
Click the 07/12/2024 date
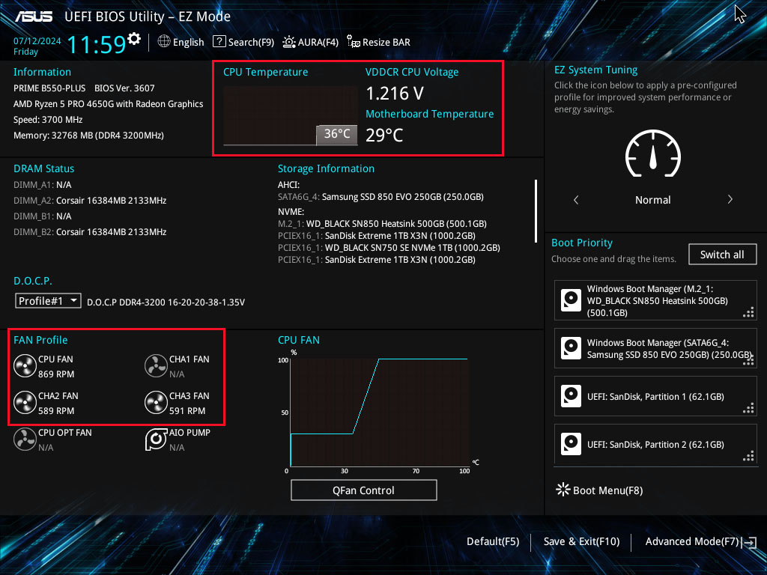point(37,41)
